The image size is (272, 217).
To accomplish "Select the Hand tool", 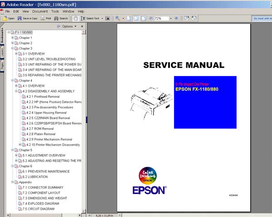I will coord(76,19).
